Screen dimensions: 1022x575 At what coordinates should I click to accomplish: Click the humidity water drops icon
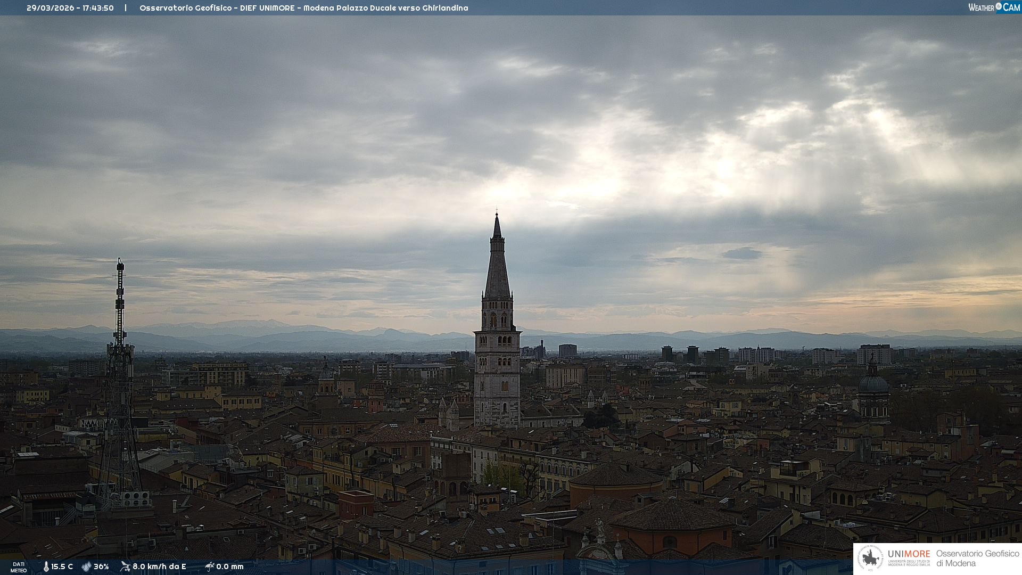(86, 566)
